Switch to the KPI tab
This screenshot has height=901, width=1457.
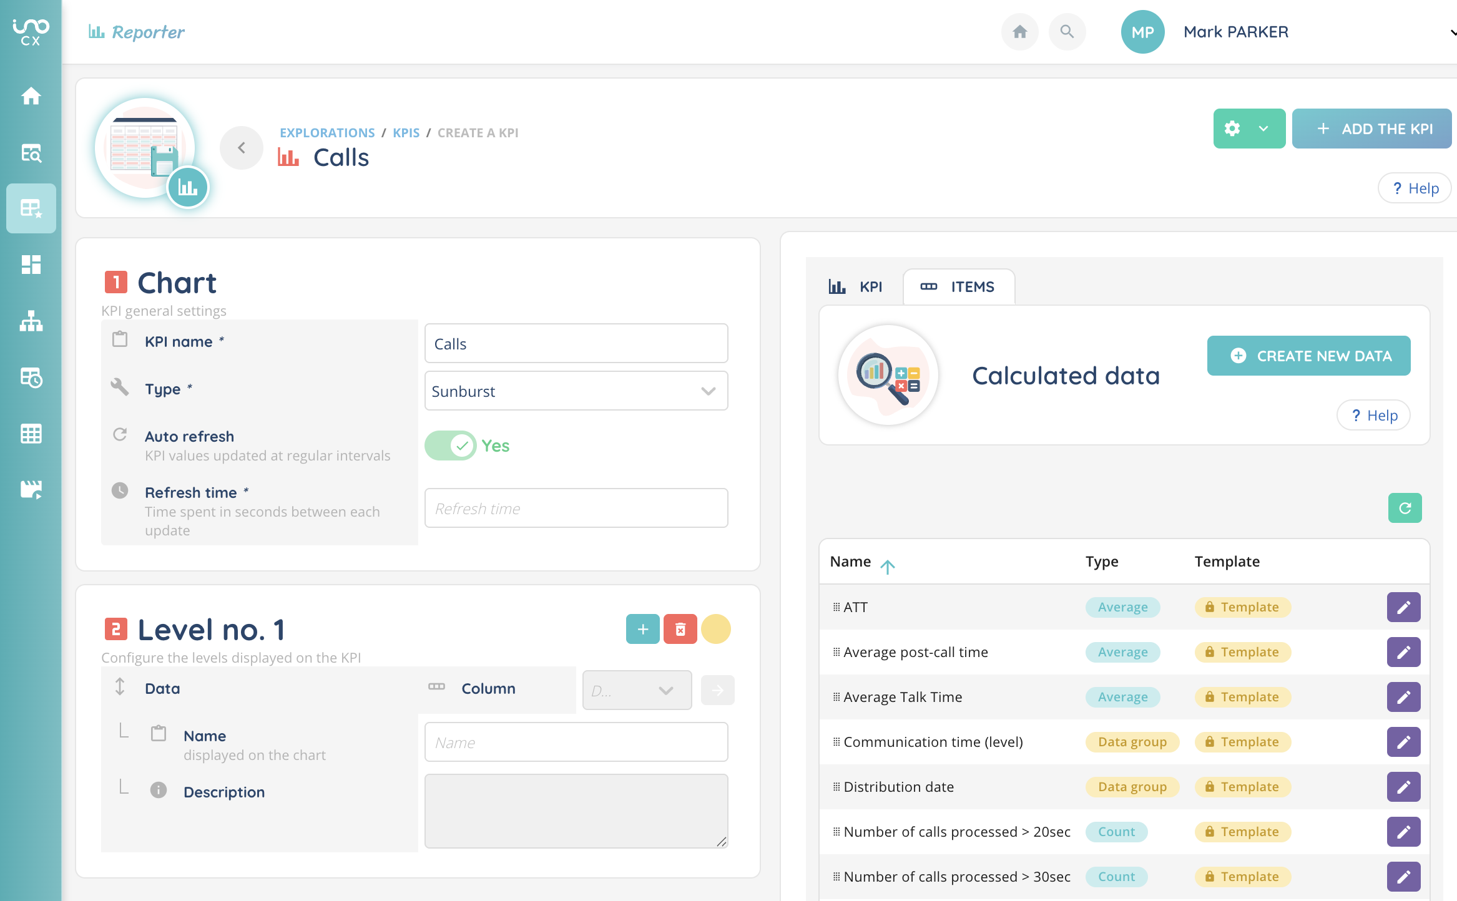[856, 287]
